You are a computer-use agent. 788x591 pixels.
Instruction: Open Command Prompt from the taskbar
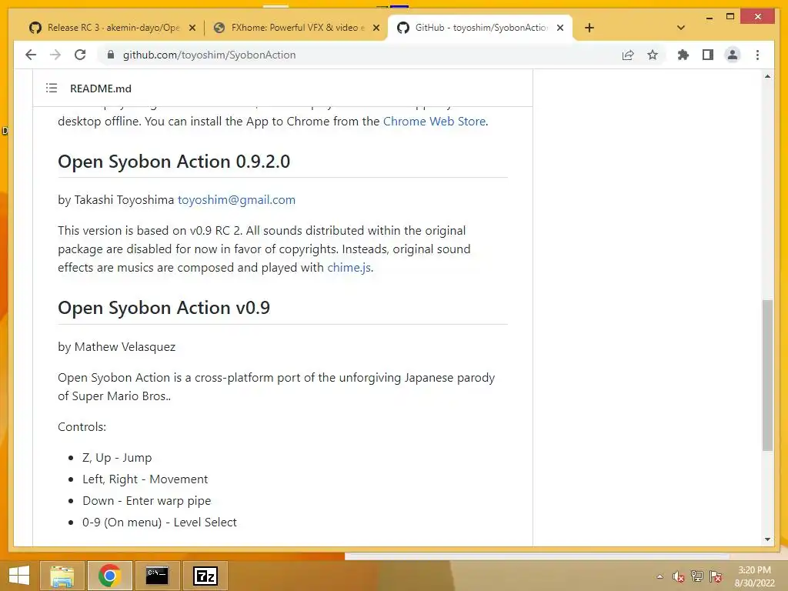click(x=157, y=576)
